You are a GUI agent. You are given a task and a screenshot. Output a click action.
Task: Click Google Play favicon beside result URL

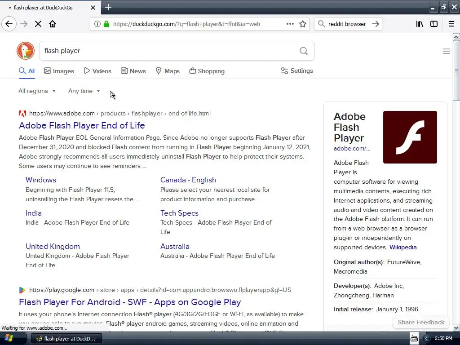pyautogui.click(x=22, y=290)
